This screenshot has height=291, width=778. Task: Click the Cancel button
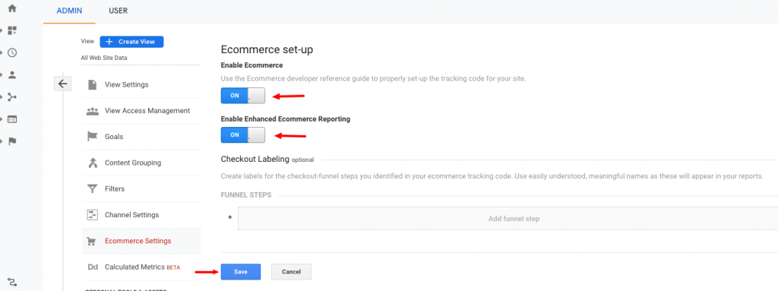(291, 272)
